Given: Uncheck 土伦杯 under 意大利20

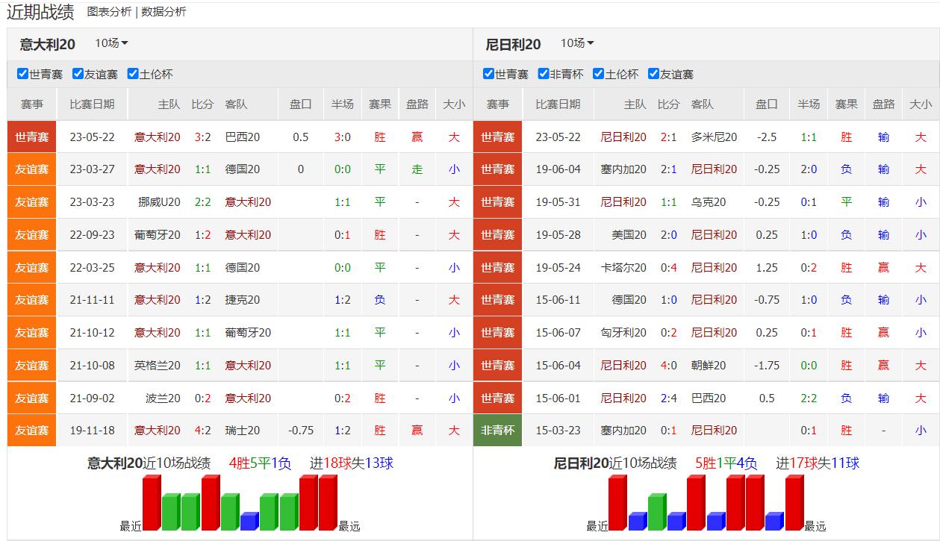Looking at the screenshot, I should click(132, 73).
